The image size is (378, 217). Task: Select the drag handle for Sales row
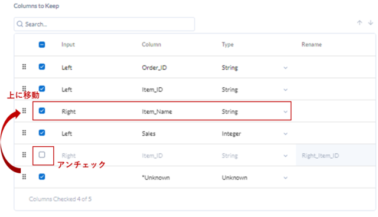pyautogui.click(x=24, y=133)
